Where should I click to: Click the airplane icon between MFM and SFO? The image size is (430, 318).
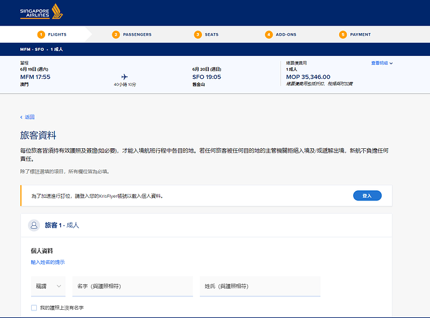coord(124,76)
